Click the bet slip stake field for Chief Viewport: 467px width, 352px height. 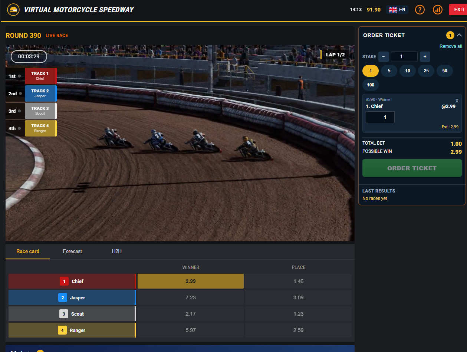pos(380,117)
